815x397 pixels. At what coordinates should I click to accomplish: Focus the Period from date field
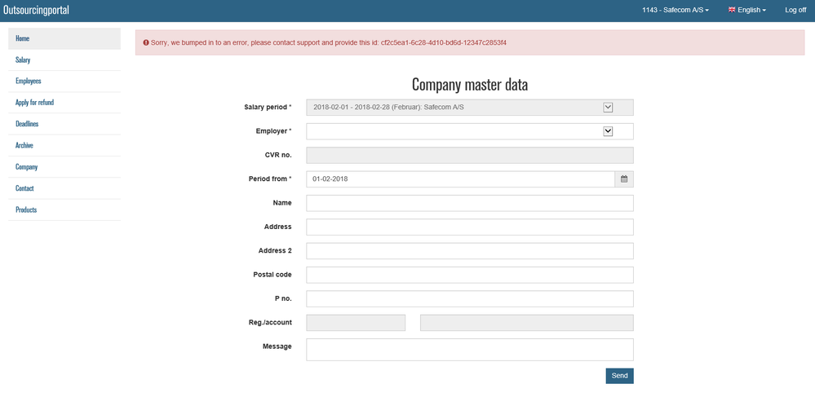[460, 179]
